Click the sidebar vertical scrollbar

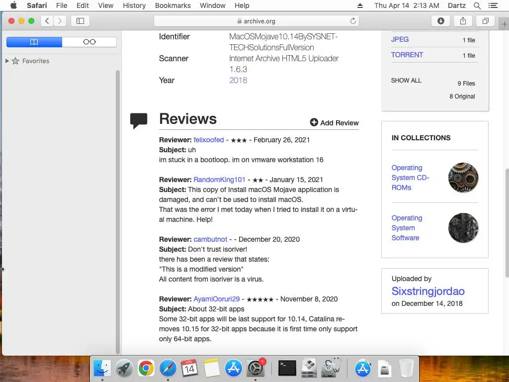pyautogui.click(x=118, y=212)
